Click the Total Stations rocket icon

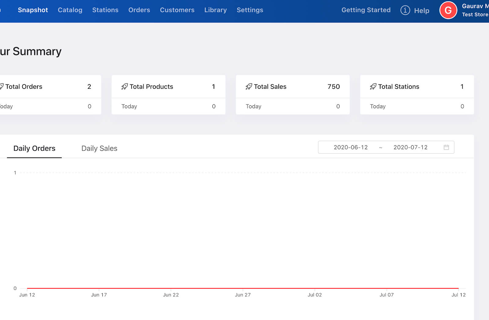[373, 87]
